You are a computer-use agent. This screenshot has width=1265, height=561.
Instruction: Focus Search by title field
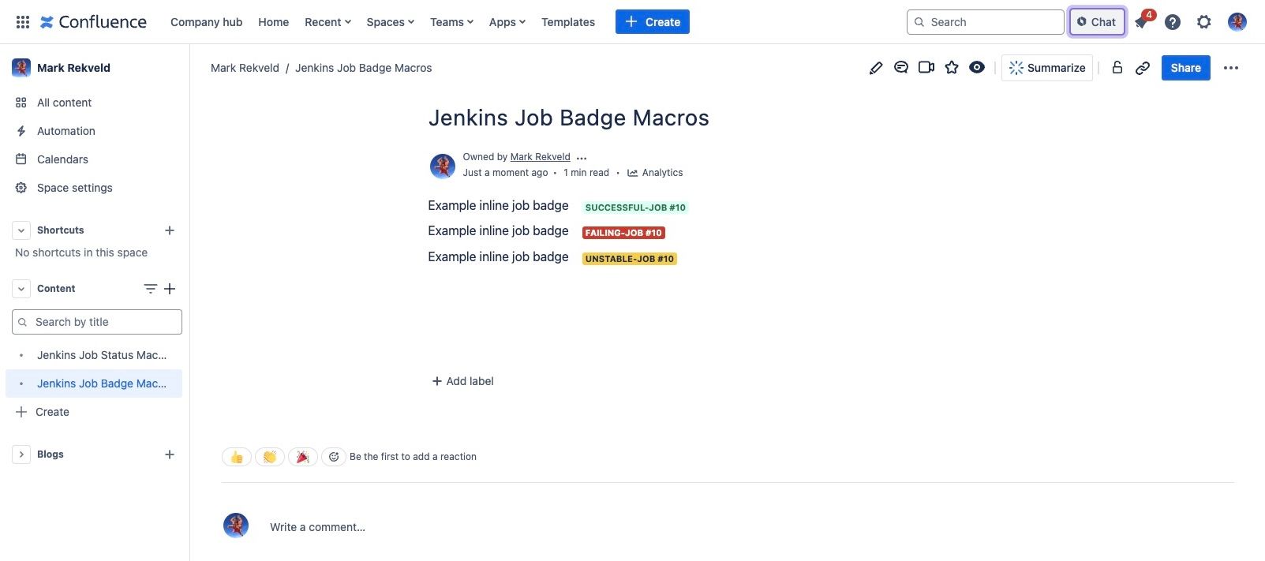click(x=97, y=322)
